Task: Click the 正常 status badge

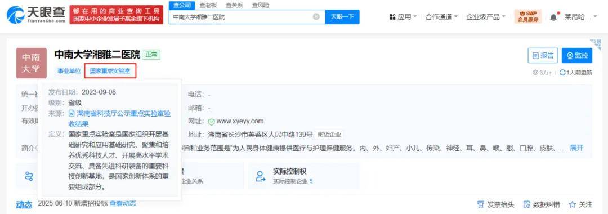Action: pyautogui.click(x=151, y=55)
